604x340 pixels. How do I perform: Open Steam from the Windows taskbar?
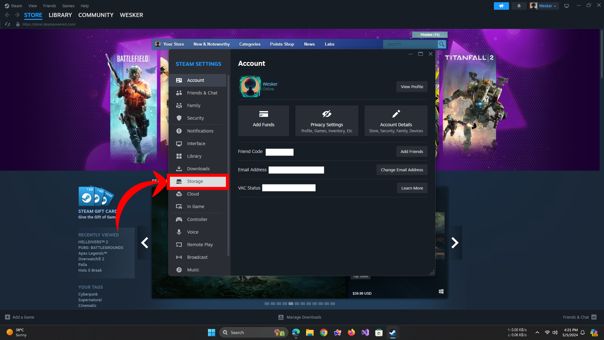pyautogui.click(x=392, y=332)
